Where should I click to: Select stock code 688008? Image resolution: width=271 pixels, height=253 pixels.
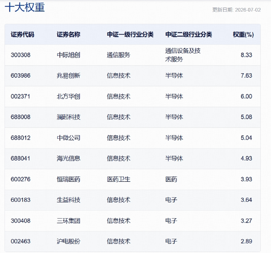21,117
